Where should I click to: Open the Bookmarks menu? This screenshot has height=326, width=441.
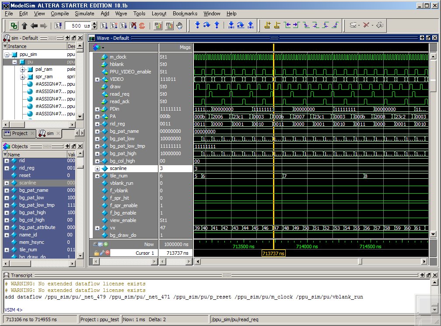coord(185,14)
